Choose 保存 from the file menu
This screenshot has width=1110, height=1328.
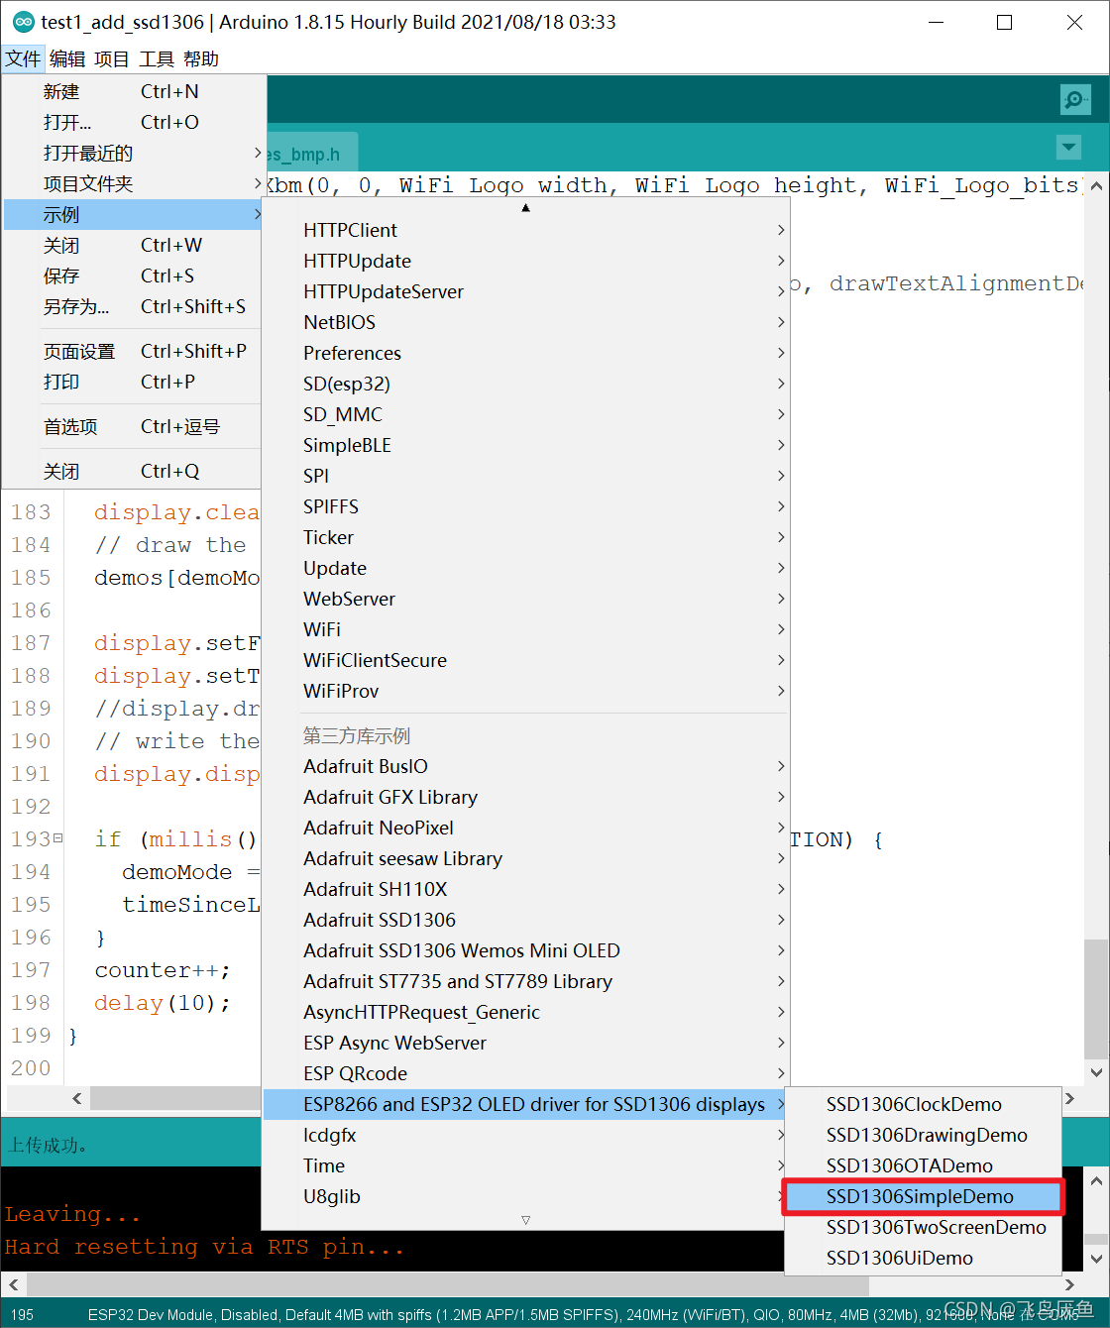(134, 276)
